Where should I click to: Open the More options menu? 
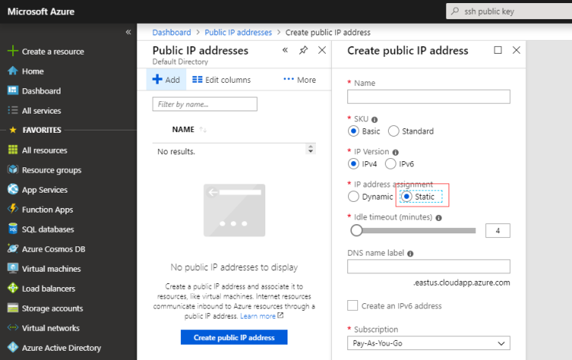pos(300,80)
